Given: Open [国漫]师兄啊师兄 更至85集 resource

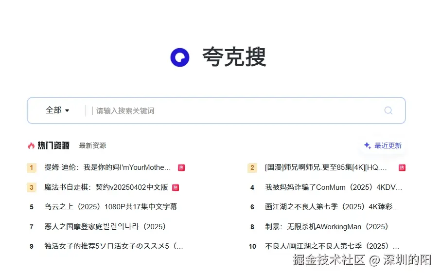Looking at the screenshot, I should coord(326,167).
